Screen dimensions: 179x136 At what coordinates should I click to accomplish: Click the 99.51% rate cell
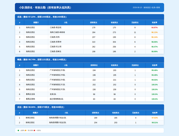tap(155, 123)
